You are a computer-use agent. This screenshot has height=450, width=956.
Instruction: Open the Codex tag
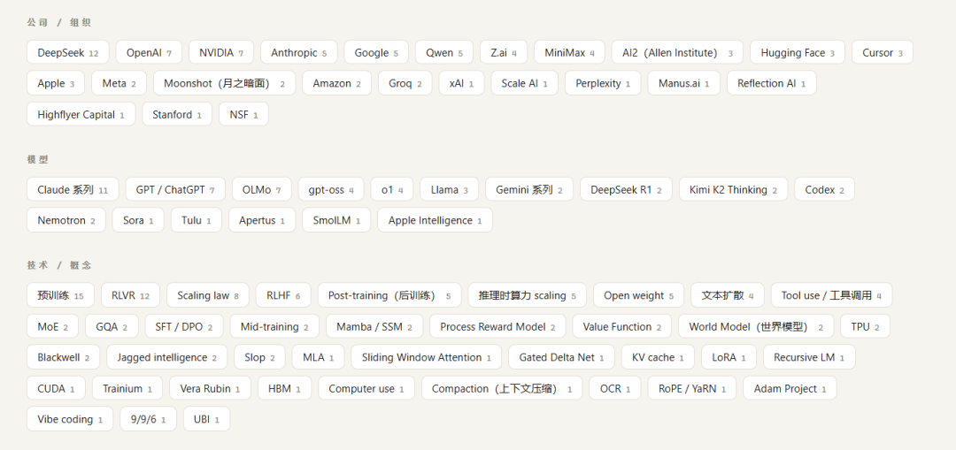click(x=824, y=189)
